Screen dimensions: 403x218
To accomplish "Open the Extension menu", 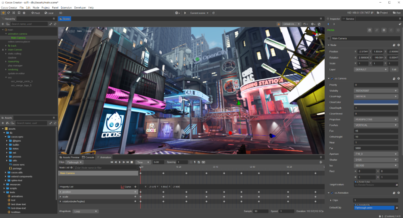I will pyautogui.click(x=66, y=7).
